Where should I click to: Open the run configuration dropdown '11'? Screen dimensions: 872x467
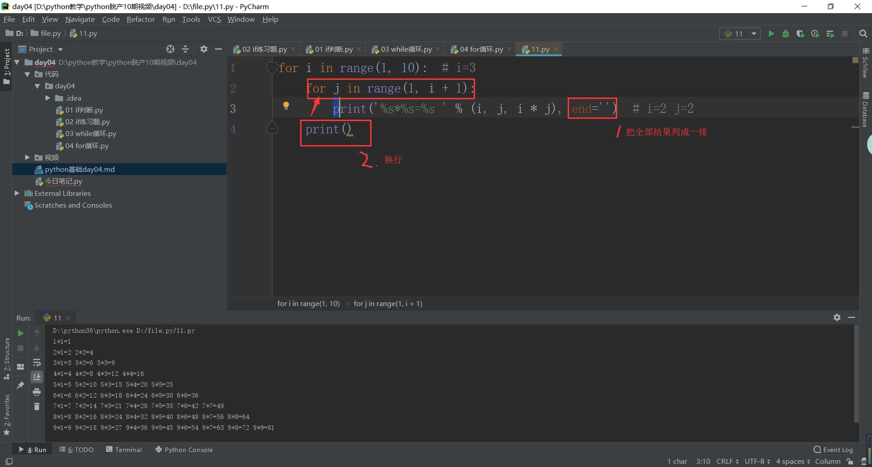pos(740,34)
